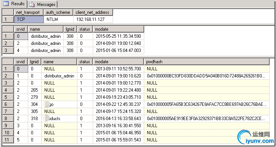This screenshot has height=147, width=276.
Task: Select modate 2015-01-06 15:04:47.003 cell
Action: point(118,50)
